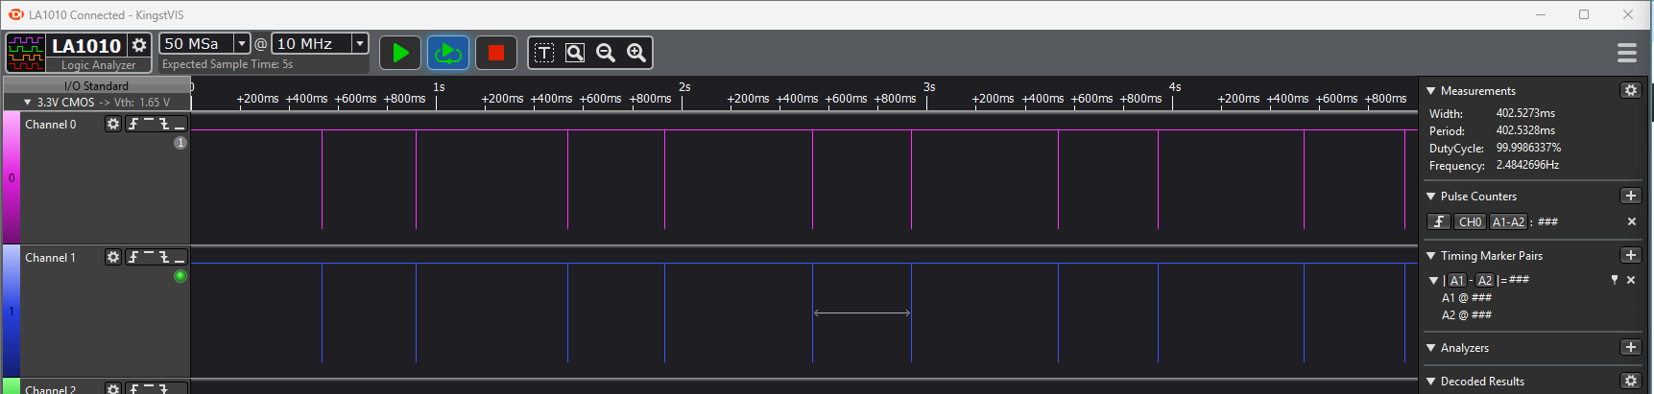Open Measurements panel settings gear
This screenshot has height=394, width=1654.
point(1631,90)
